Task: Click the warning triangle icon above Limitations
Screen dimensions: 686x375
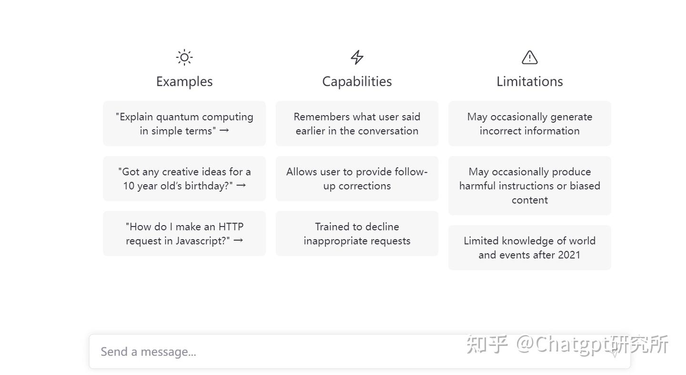Action: tap(529, 58)
